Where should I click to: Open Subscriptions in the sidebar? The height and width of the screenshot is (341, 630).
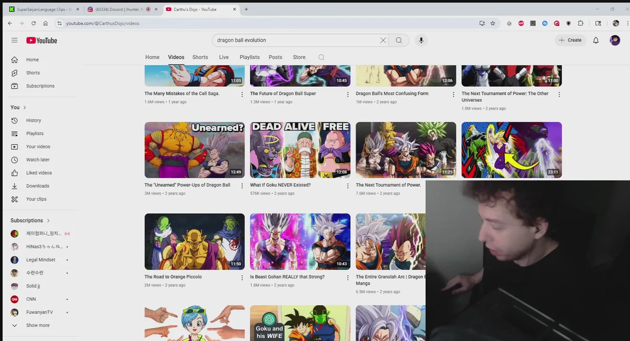coord(40,86)
